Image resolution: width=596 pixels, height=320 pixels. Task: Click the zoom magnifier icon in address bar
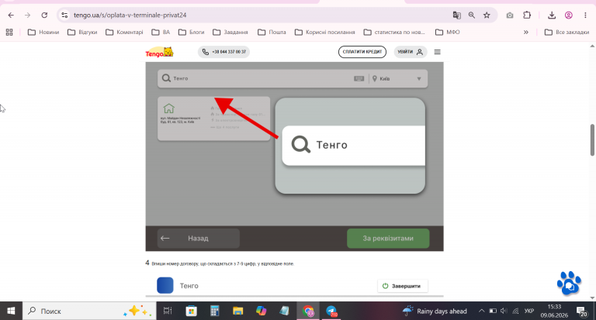coord(472,15)
